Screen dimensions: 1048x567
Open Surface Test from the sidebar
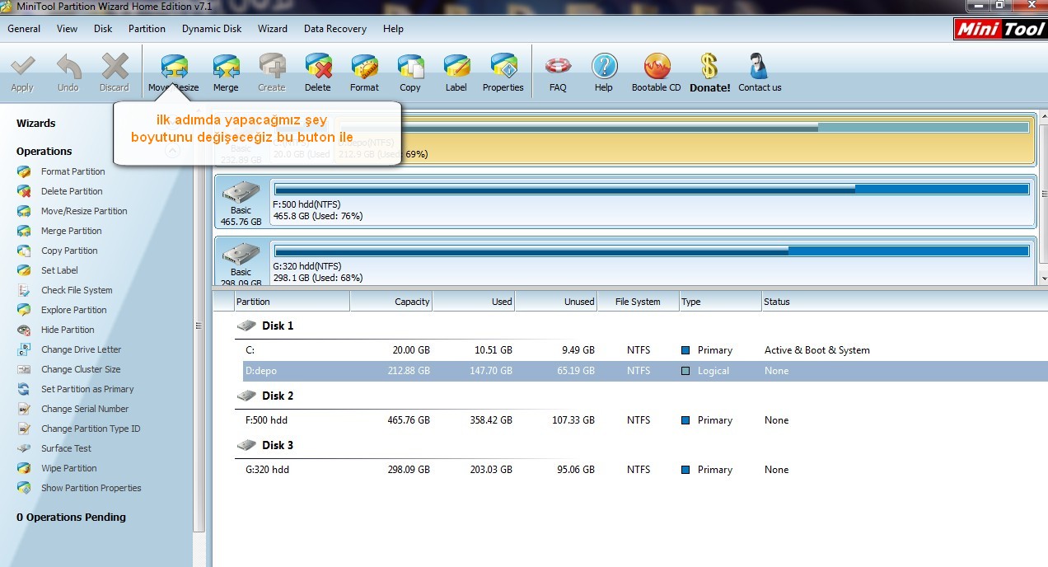[x=67, y=448]
